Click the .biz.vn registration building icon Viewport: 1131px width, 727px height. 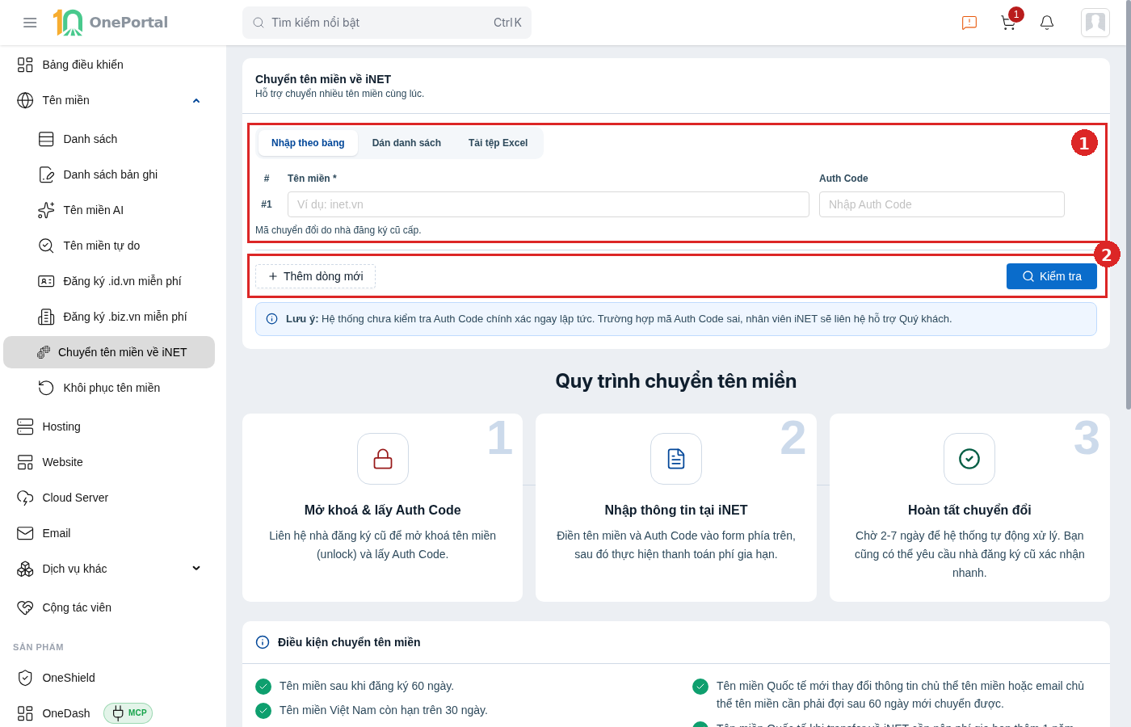(x=46, y=317)
